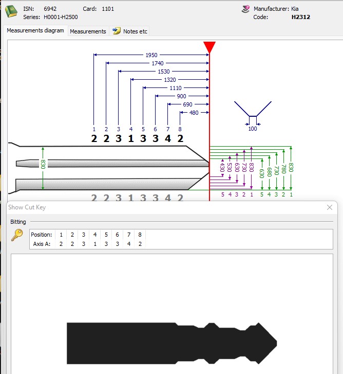Click the 1530 spacing measurement

pyautogui.click(x=164, y=72)
